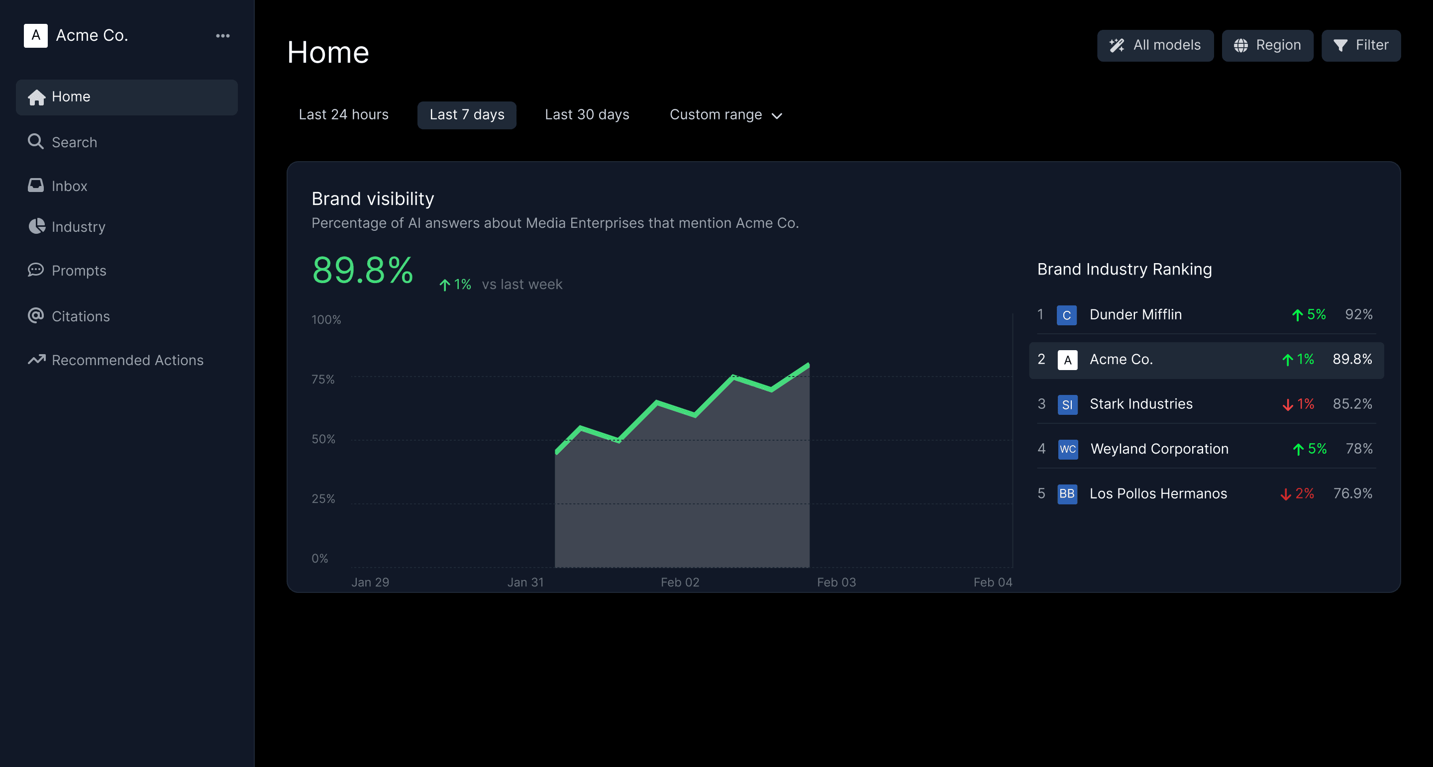Select the Last 7 days tab
Viewport: 1433px width, 767px height.
[466, 114]
